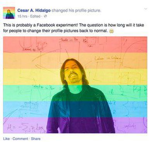The height and width of the screenshot is (142, 151).
Task: Open the post options chevron menu
Action: pyautogui.click(x=146, y=9)
